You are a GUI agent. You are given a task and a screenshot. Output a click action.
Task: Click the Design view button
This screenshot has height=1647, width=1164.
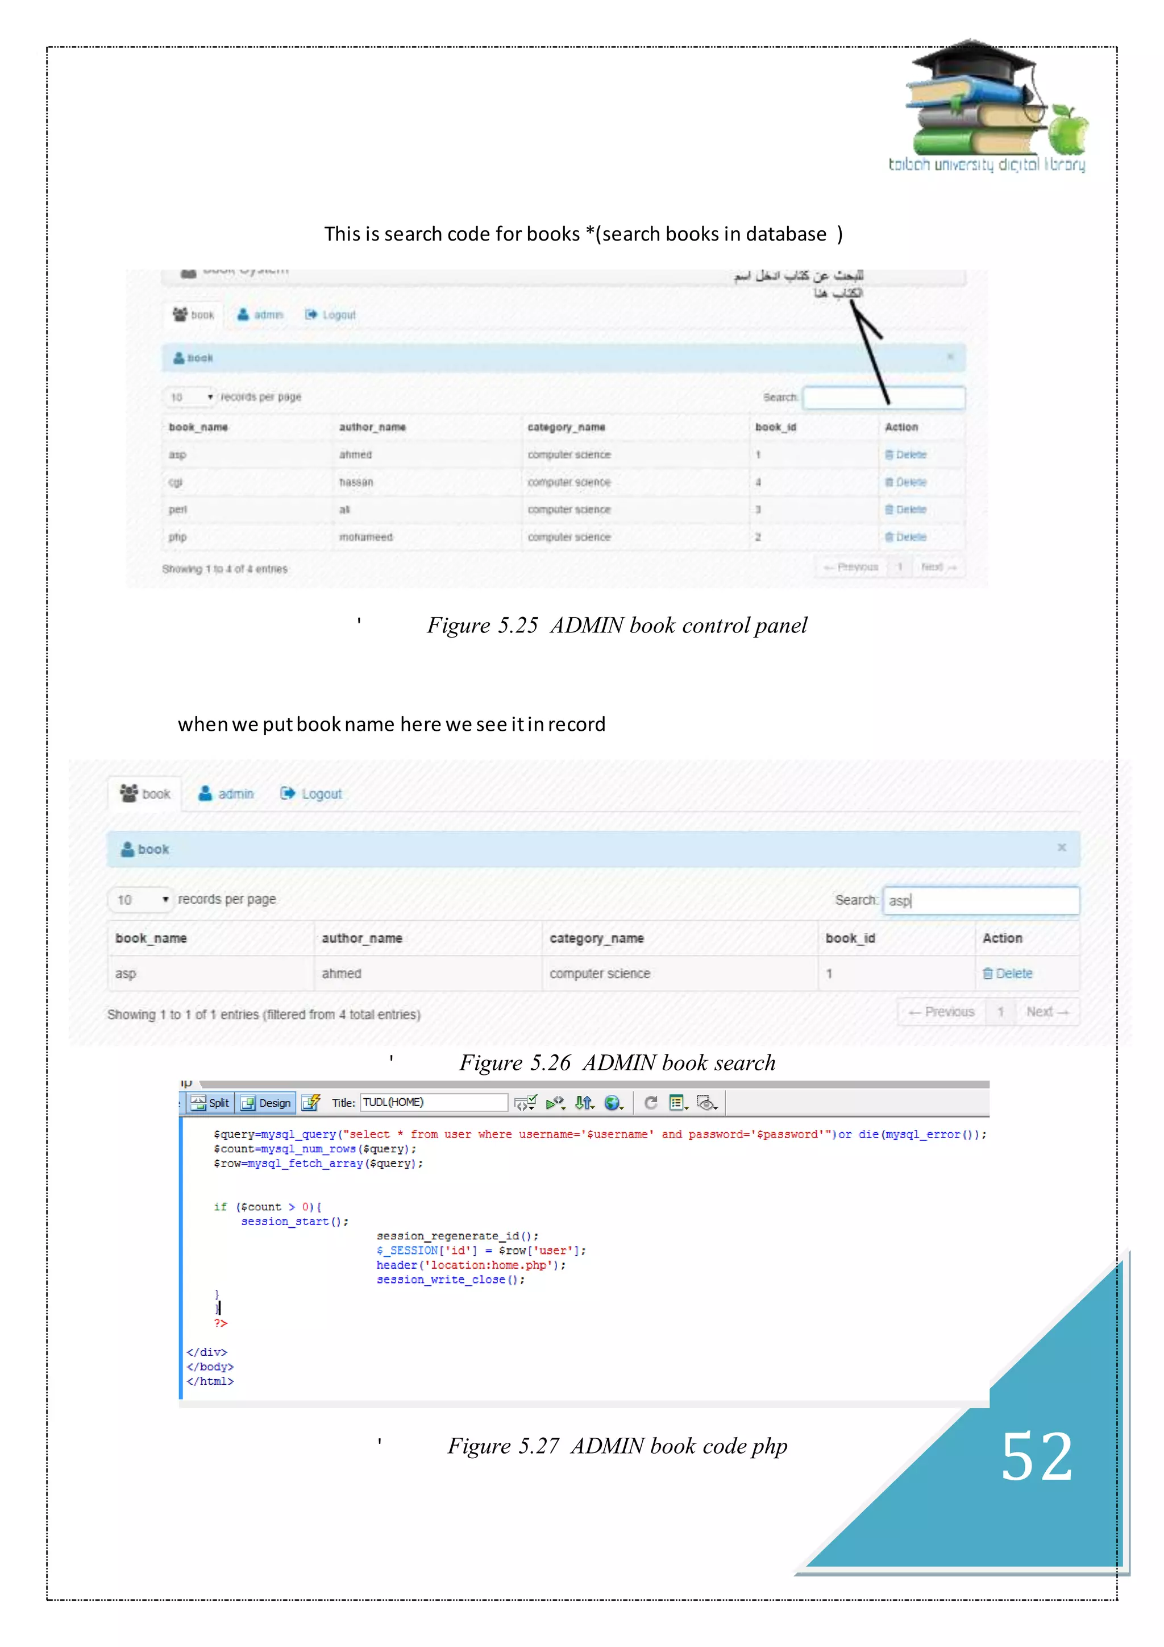pos(266,1103)
